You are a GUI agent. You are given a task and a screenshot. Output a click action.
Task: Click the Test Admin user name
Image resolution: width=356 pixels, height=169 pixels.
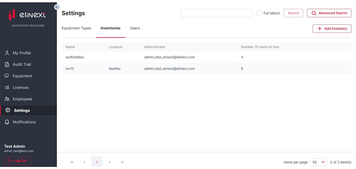click(15, 146)
